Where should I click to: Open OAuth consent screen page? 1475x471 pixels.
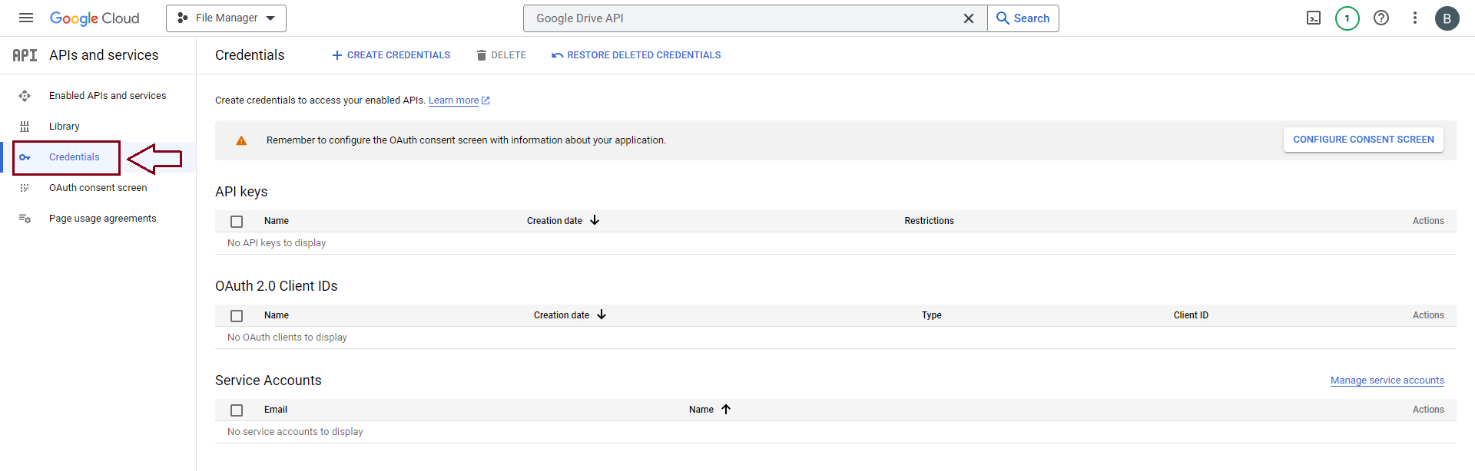click(98, 188)
